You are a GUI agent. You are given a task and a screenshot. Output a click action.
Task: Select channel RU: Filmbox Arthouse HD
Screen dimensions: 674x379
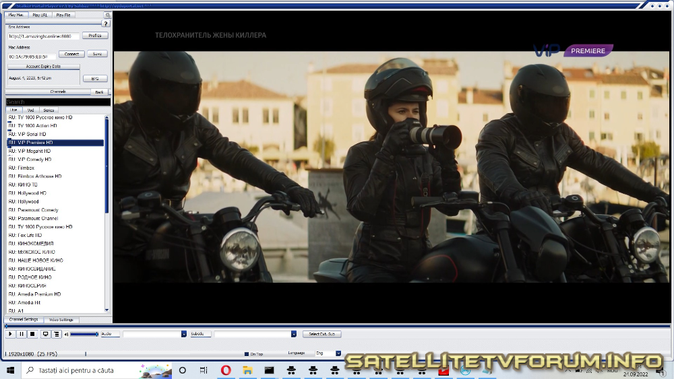coord(55,176)
